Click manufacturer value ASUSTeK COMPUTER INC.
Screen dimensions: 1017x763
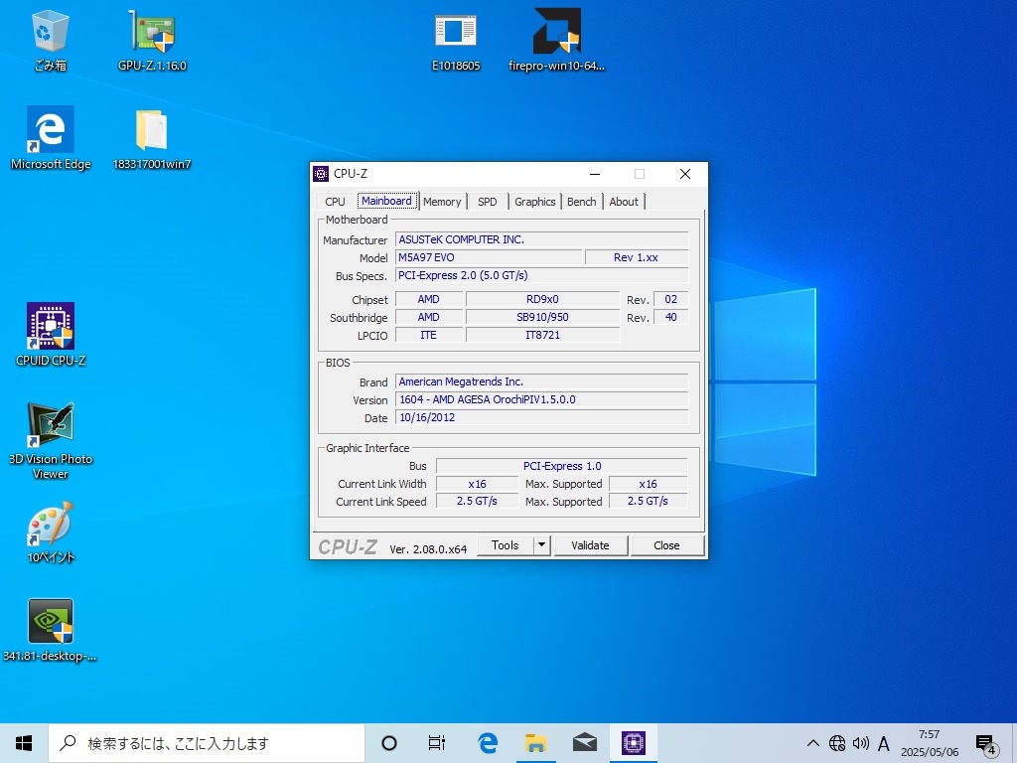pos(541,240)
